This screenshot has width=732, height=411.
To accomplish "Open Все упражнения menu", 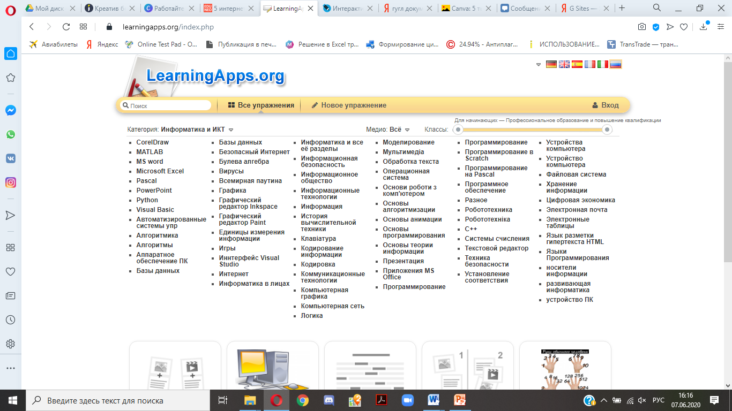I will 261,105.
